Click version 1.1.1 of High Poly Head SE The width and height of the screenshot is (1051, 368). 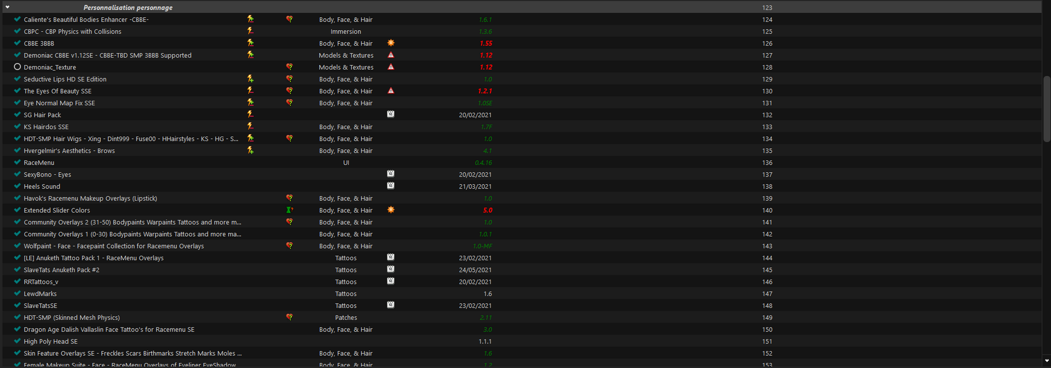[x=485, y=342]
